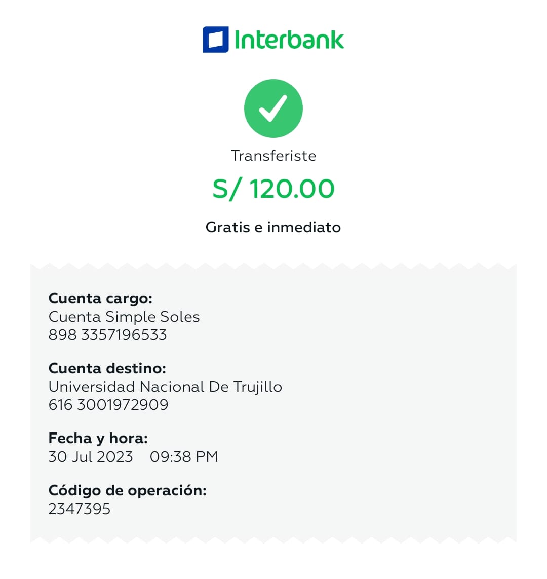
Task: Select the 120.00 transfer amount
Action: 292,189
